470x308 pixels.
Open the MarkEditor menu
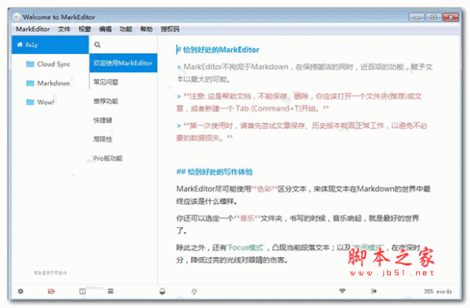coord(33,29)
